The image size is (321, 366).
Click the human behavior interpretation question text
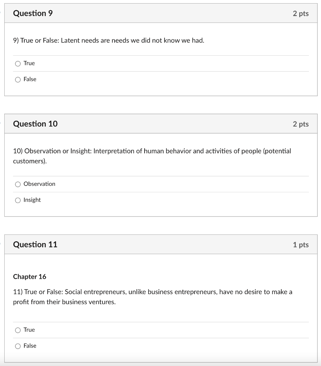[152, 156]
